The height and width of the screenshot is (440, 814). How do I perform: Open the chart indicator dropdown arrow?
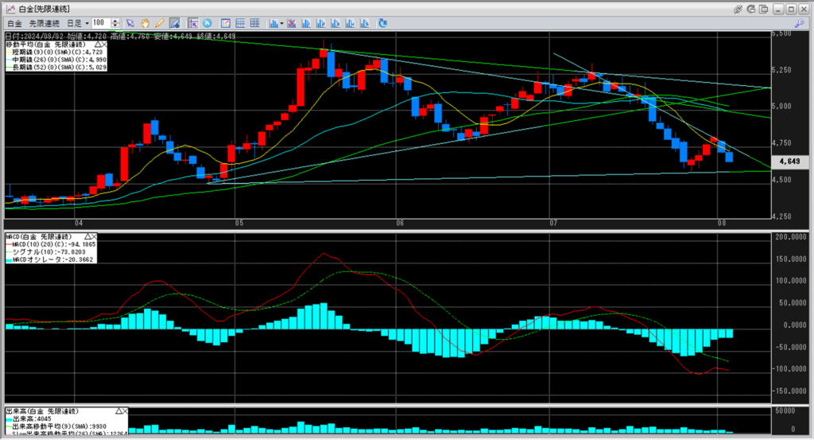[281, 23]
